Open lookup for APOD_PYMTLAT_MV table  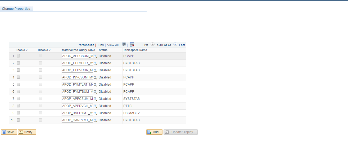95,85
